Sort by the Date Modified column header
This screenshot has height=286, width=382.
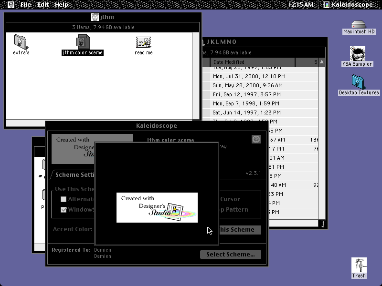[x=253, y=62]
